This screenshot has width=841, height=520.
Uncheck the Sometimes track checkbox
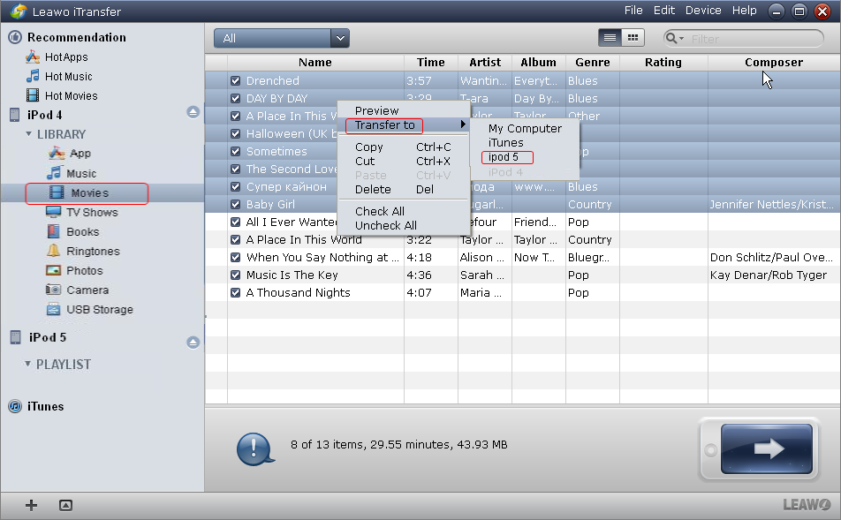point(235,151)
